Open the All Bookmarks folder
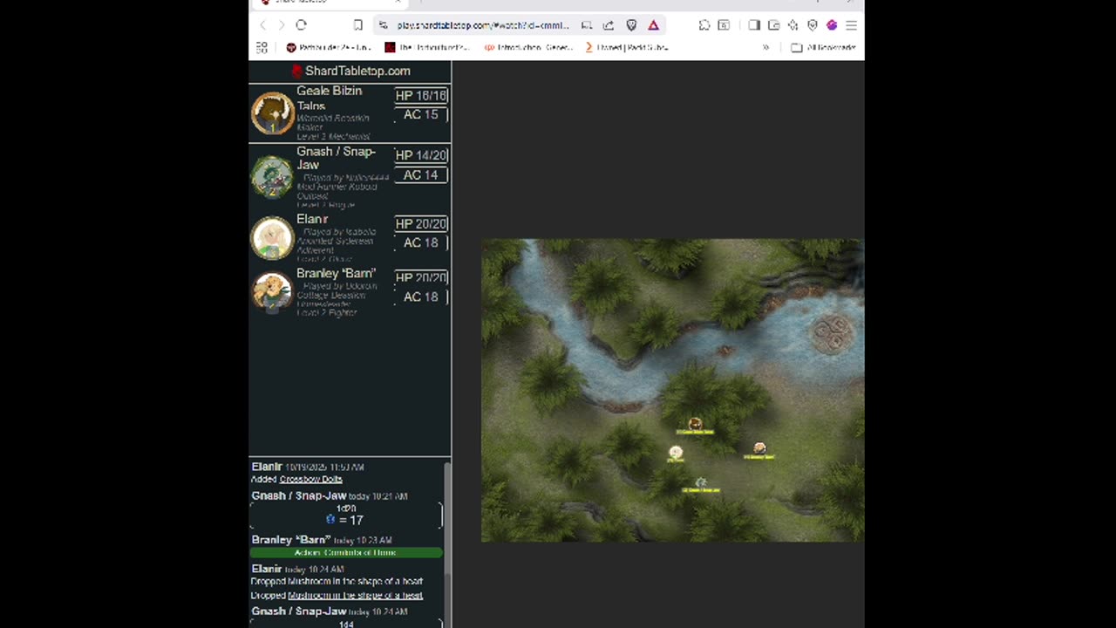The height and width of the screenshot is (628, 1116). point(823,47)
